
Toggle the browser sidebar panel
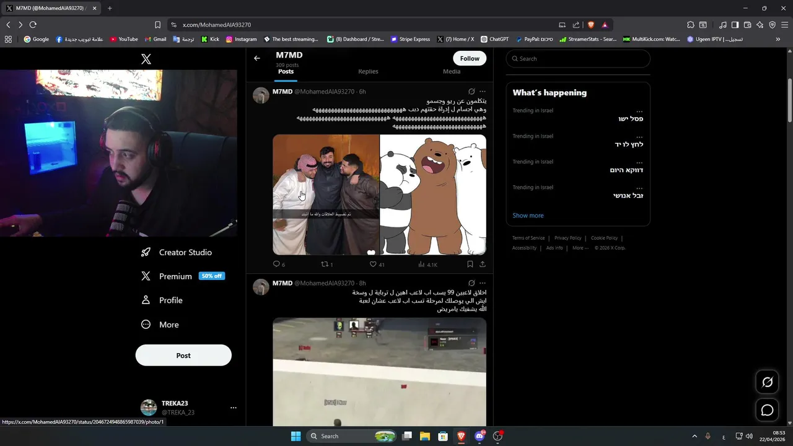pyautogui.click(x=735, y=25)
